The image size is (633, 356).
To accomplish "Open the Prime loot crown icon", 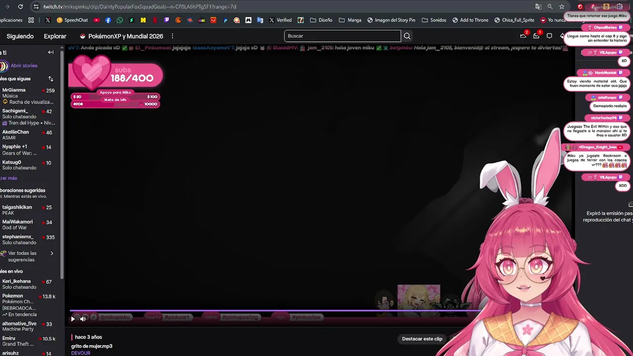I will [523, 36].
